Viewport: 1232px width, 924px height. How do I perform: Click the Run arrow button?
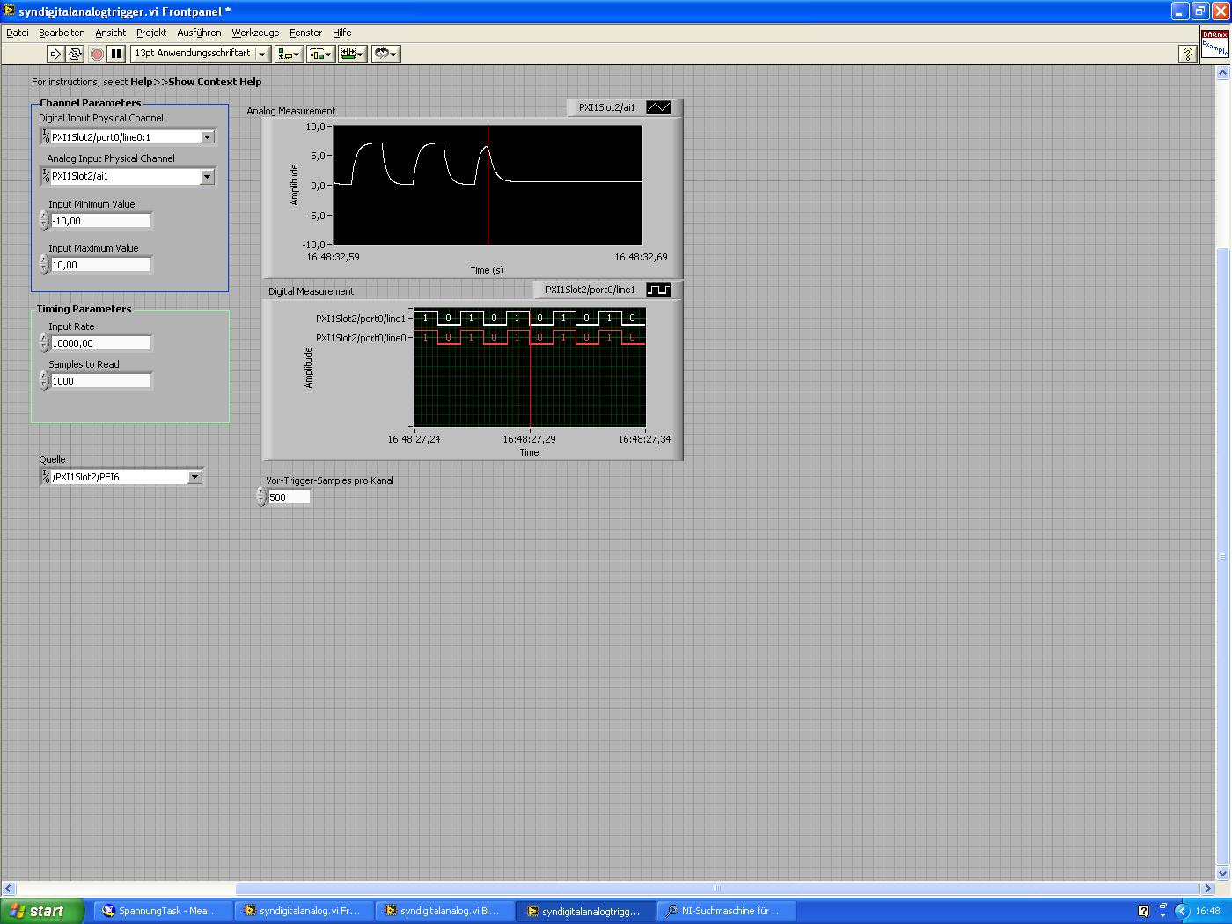pos(55,54)
